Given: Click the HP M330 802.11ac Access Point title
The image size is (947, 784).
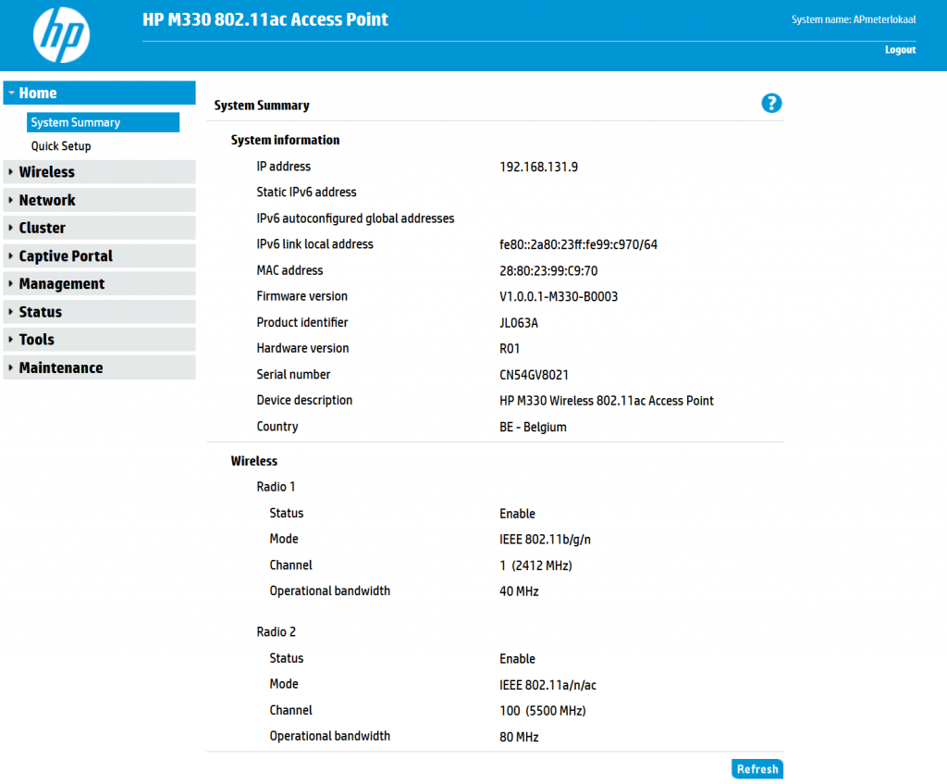Looking at the screenshot, I should 265,19.
